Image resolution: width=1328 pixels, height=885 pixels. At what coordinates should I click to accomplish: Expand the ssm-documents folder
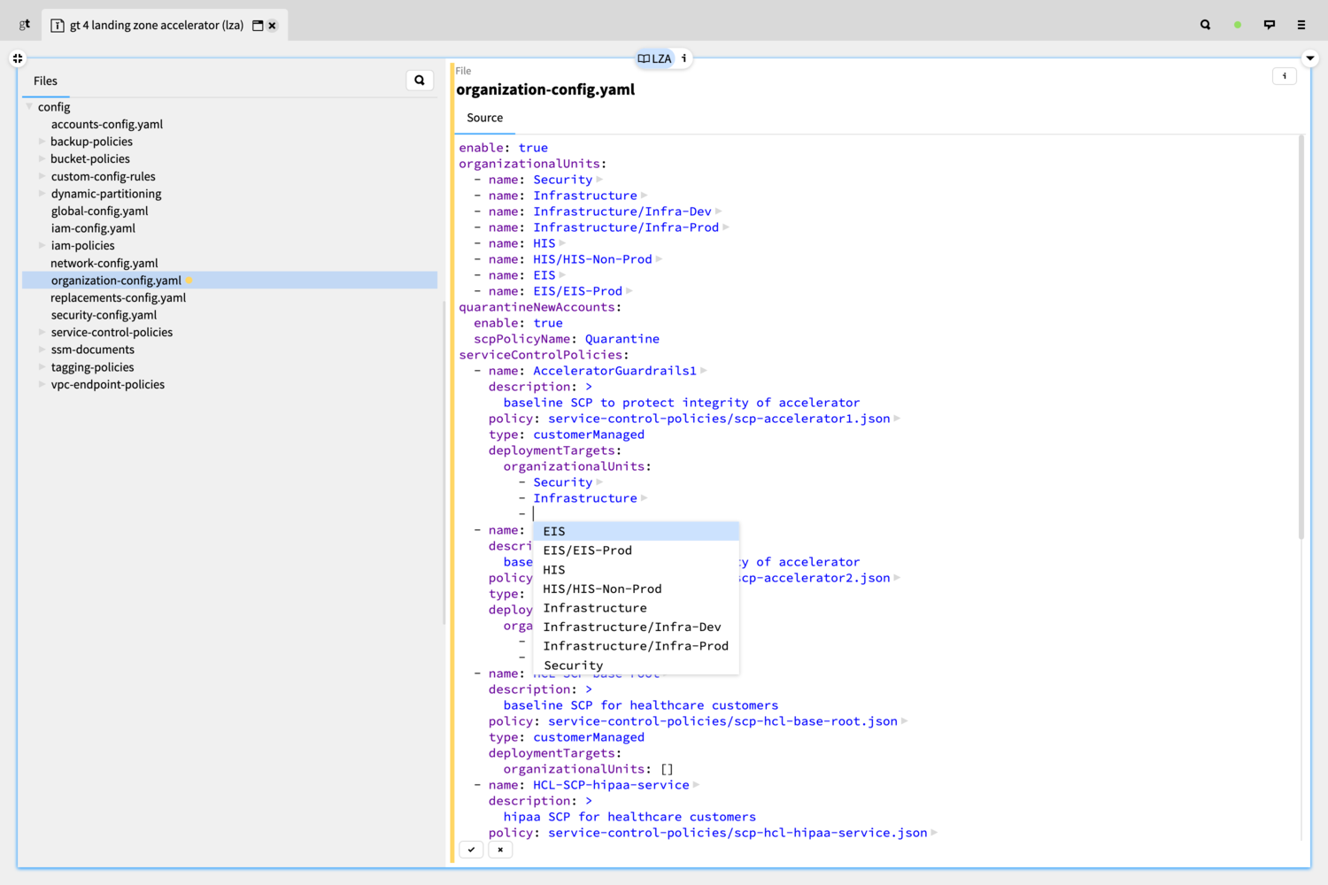[x=42, y=350]
